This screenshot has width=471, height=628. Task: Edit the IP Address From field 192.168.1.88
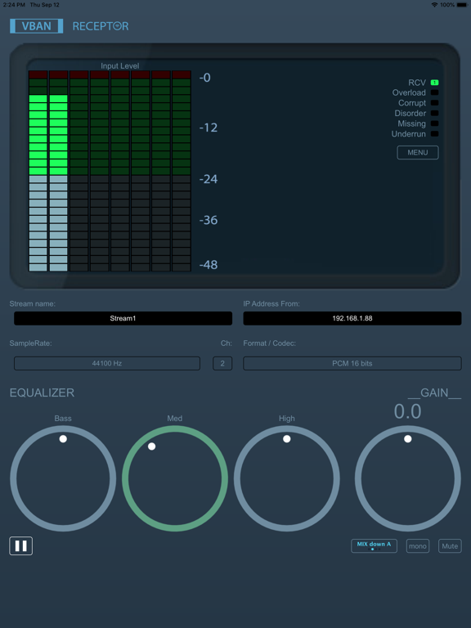tap(352, 318)
